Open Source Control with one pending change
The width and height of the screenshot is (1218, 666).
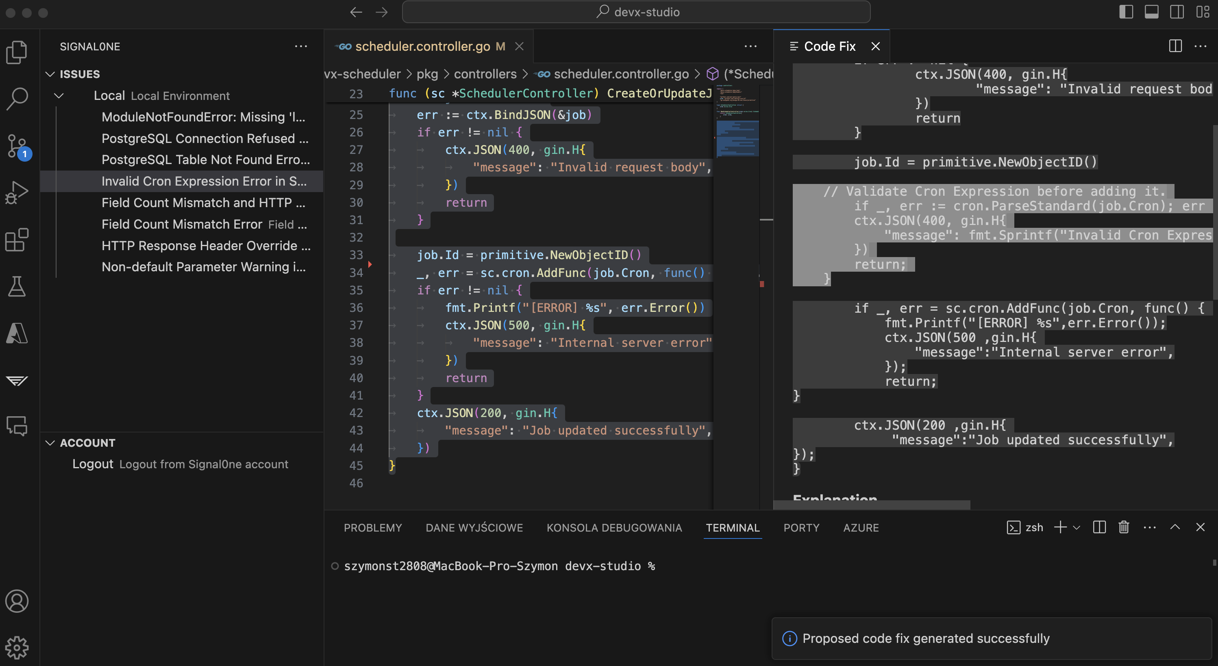coord(17,145)
